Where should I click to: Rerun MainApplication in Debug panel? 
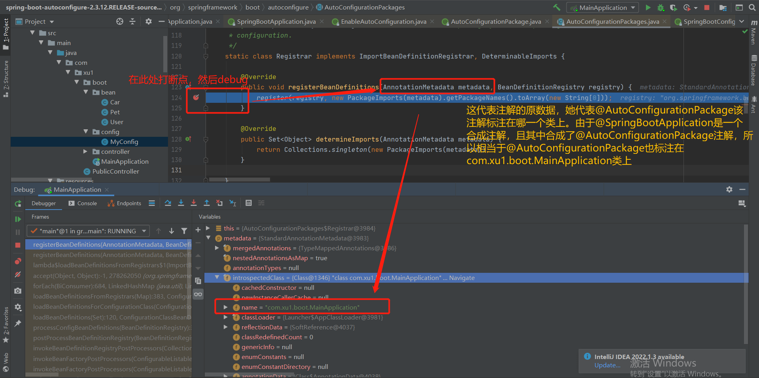[x=18, y=204]
